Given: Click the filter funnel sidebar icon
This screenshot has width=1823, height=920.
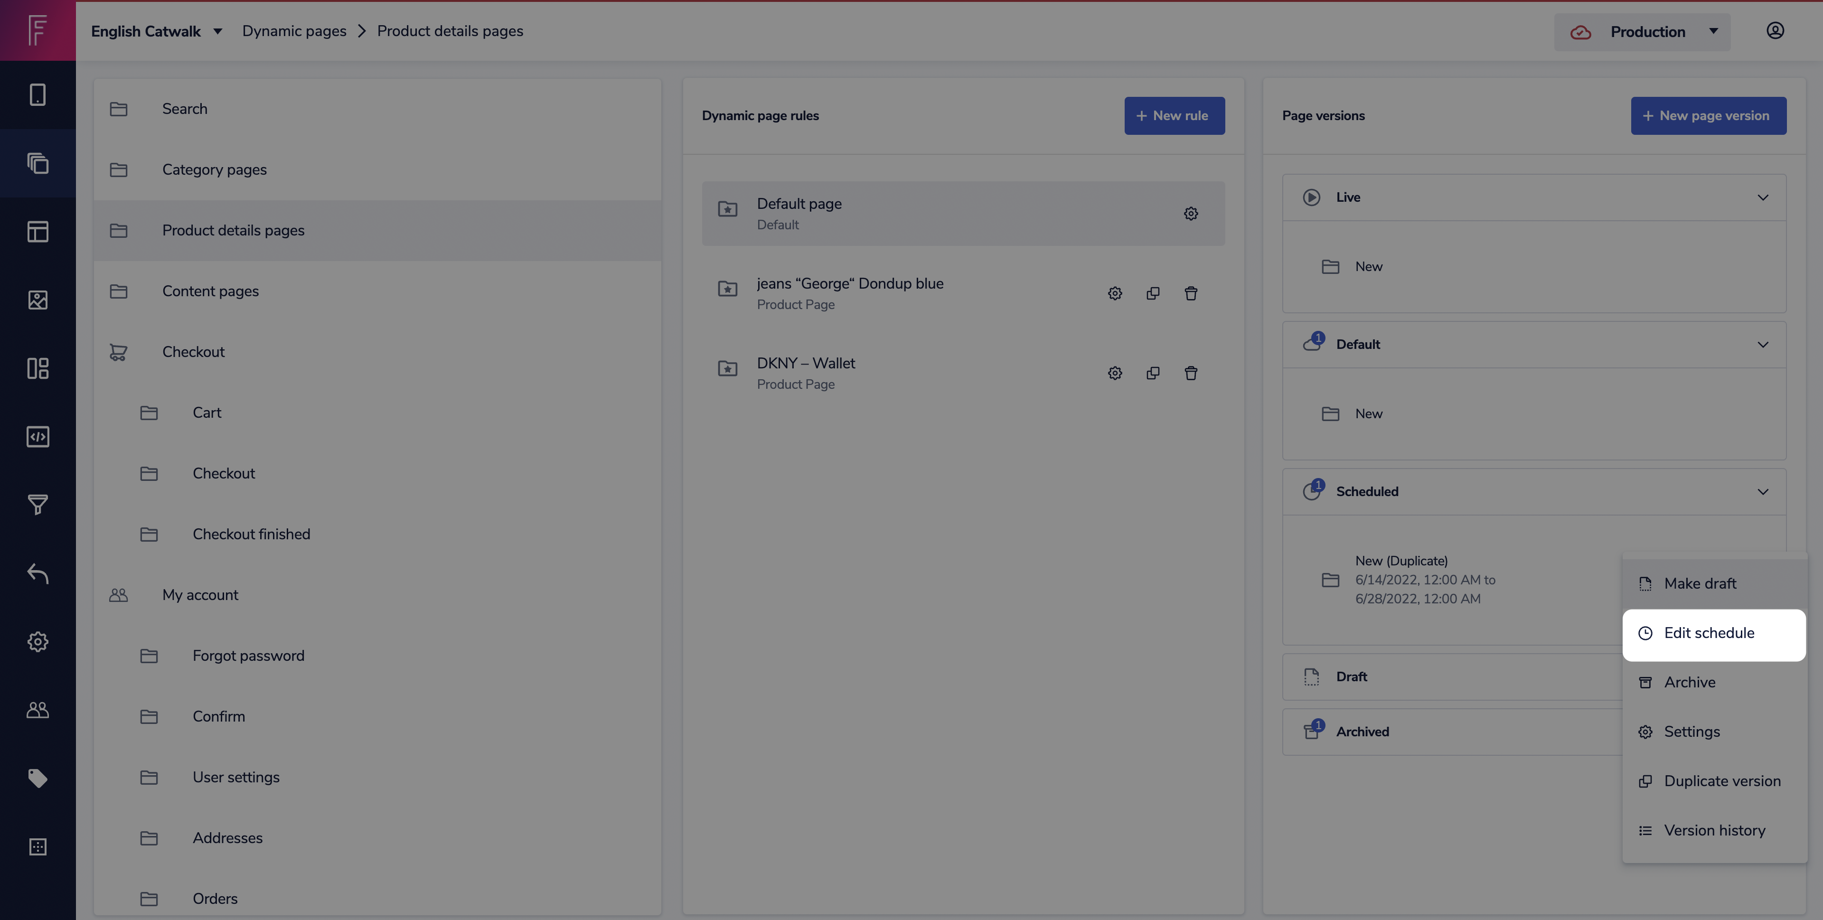Looking at the screenshot, I should pyautogui.click(x=38, y=505).
